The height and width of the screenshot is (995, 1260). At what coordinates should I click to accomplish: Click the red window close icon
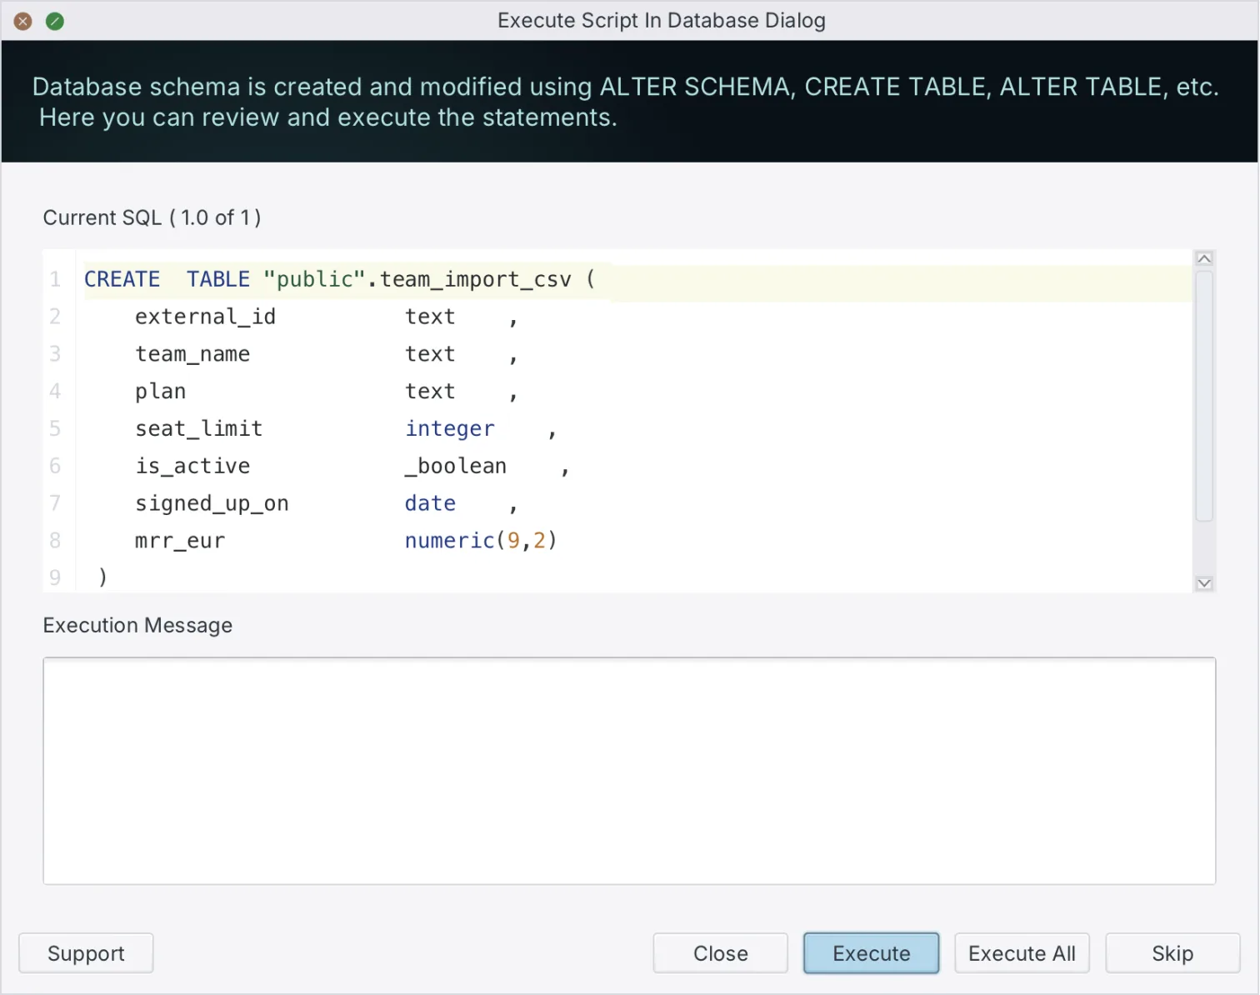[x=23, y=21]
